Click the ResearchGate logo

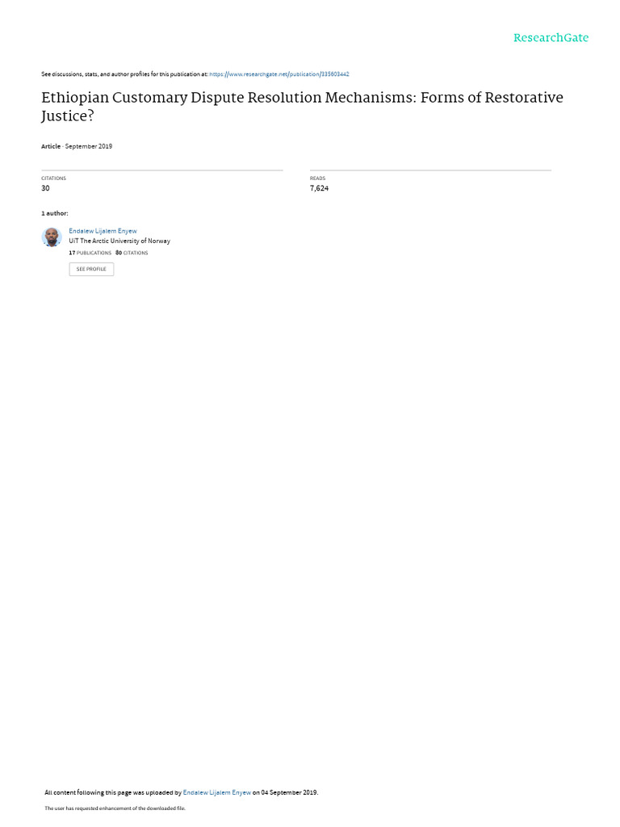point(551,37)
